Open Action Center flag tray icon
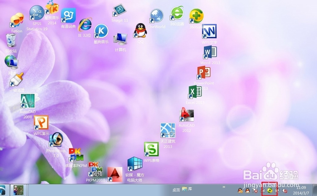This screenshot has width=317, height=196. click(255, 190)
